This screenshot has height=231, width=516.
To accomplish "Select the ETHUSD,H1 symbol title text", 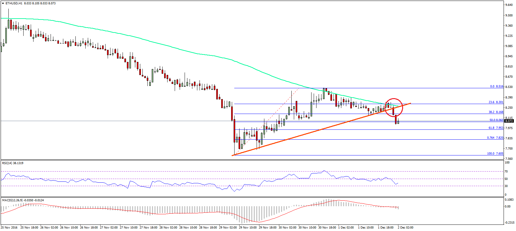I will 14,3.
